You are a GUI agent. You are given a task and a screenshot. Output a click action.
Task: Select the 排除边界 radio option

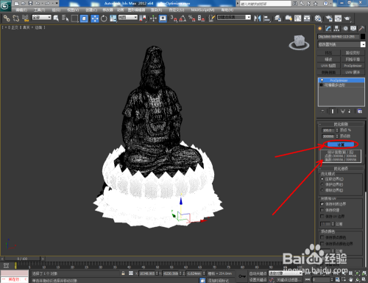pos(332,190)
